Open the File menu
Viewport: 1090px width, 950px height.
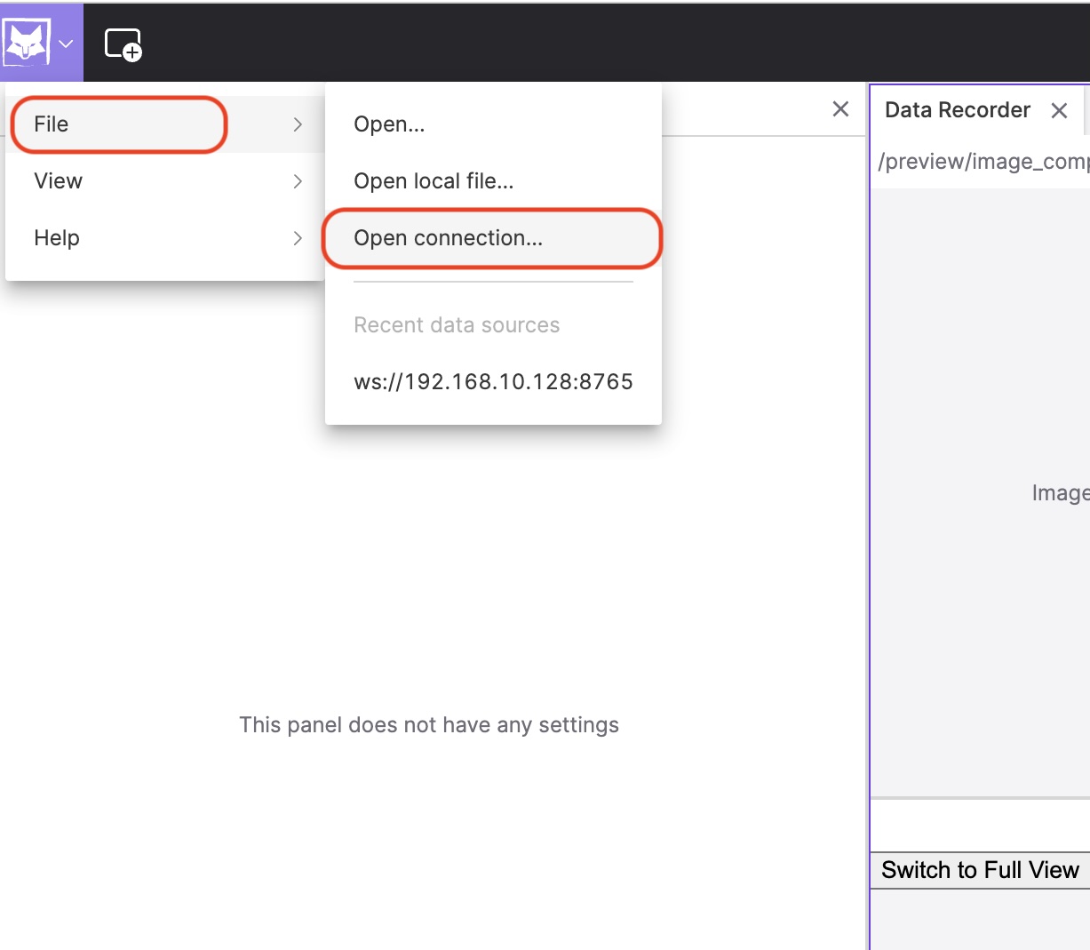[165, 124]
